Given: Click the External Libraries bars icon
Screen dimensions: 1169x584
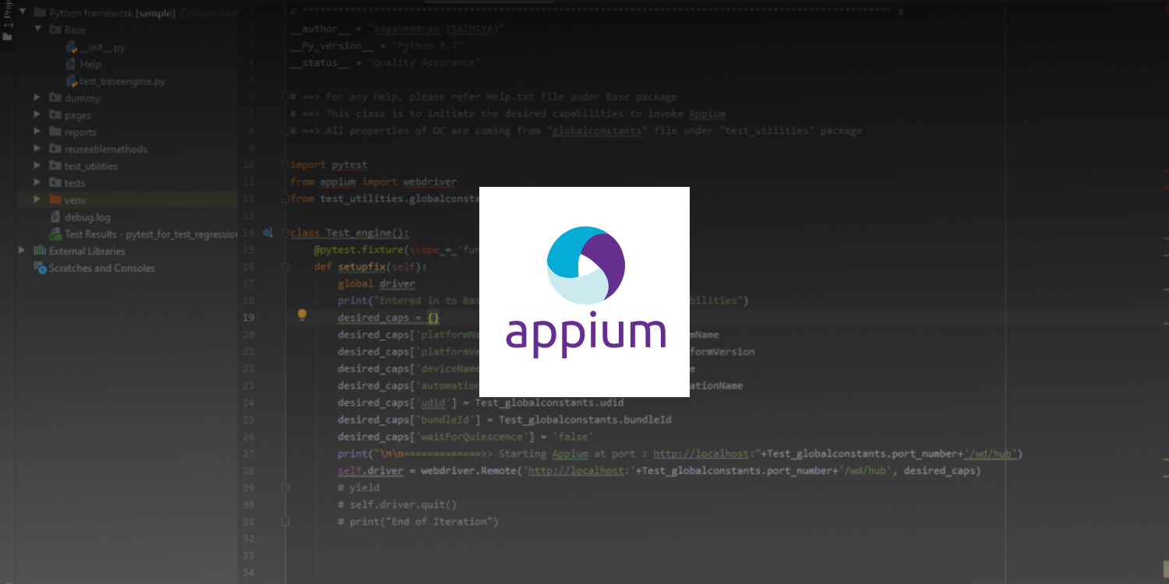Looking at the screenshot, I should tap(40, 251).
